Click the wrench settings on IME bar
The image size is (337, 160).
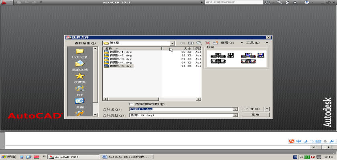point(332,141)
